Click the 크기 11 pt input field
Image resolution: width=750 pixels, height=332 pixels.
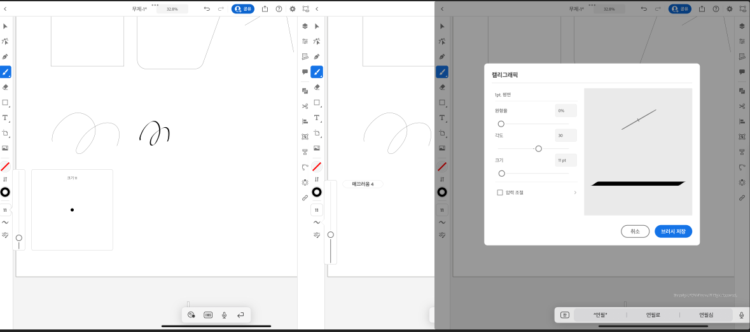pos(566,160)
